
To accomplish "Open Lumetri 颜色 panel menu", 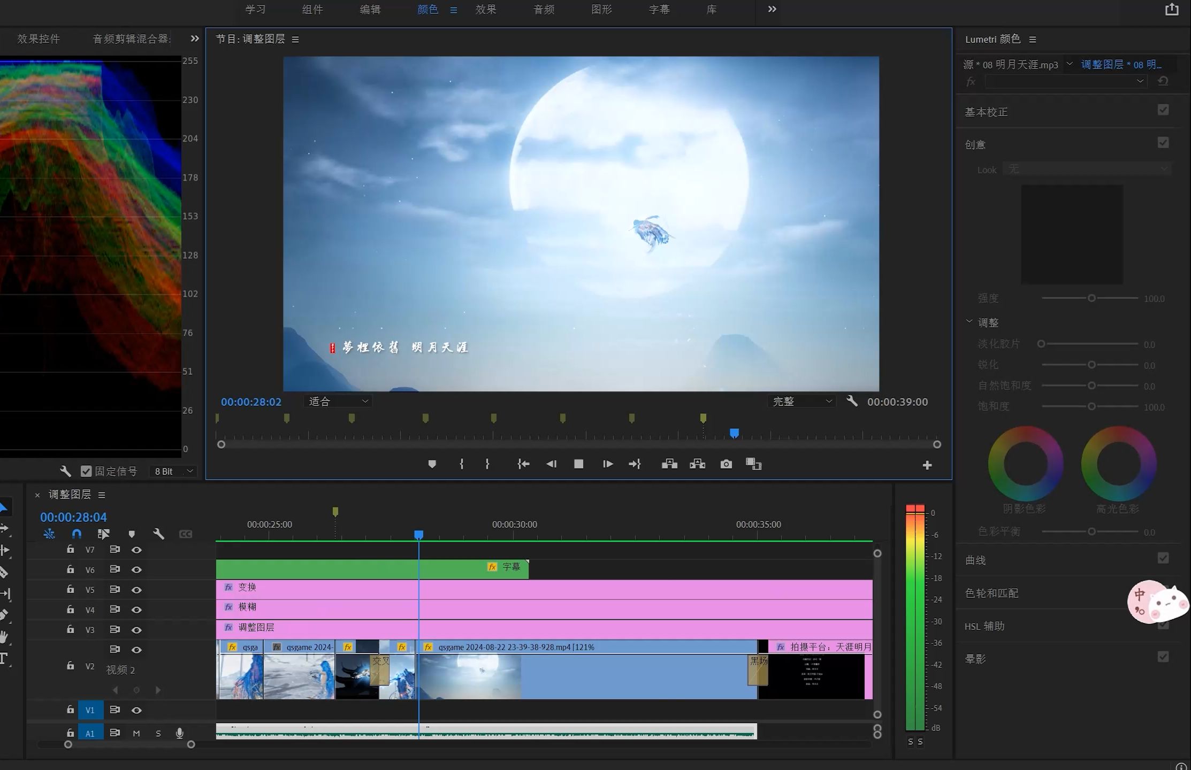I will coord(1032,39).
